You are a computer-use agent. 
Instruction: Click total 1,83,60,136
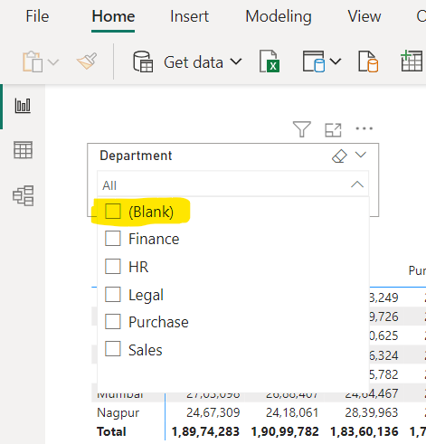pos(364,431)
